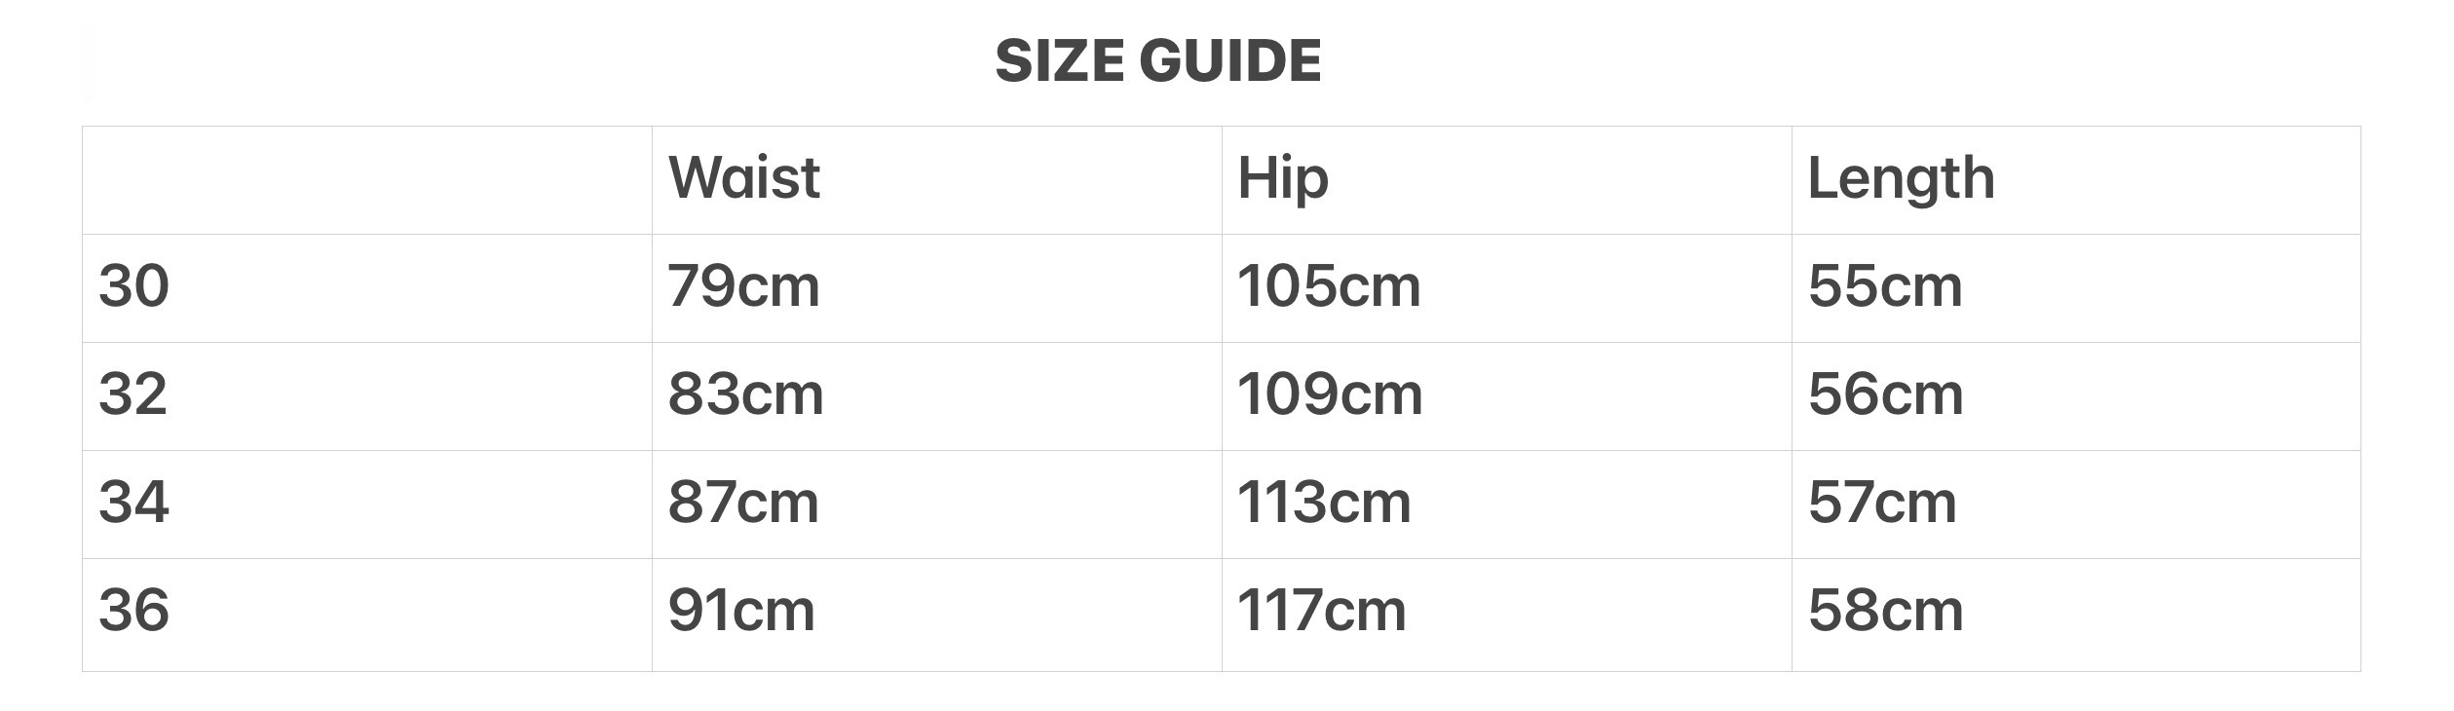2454x711 pixels.
Task: Pick the 91cm waist value
Action: tap(741, 611)
